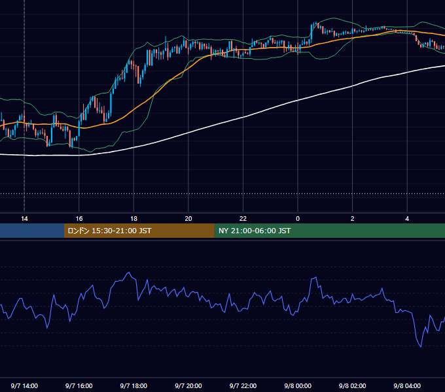Click the hour label 18 on time axis

tap(133, 219)
